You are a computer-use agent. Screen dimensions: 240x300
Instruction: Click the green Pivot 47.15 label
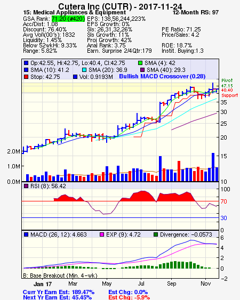coord(227,83)
